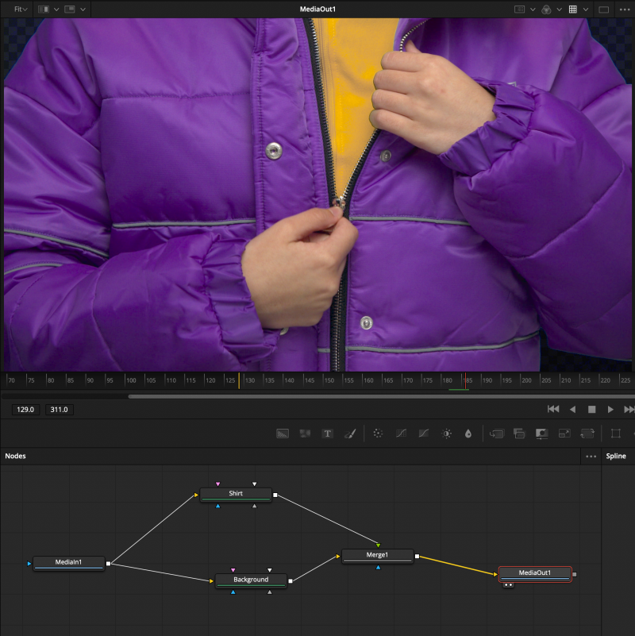Select the Nodes panel header

16,457
